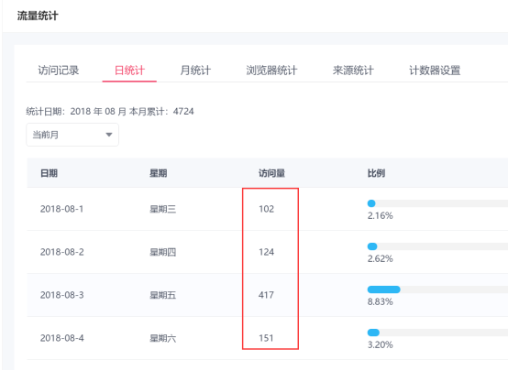Screen dimensions: 508x371
Task: Click the visit count 417
Action: tap(266, 295)
